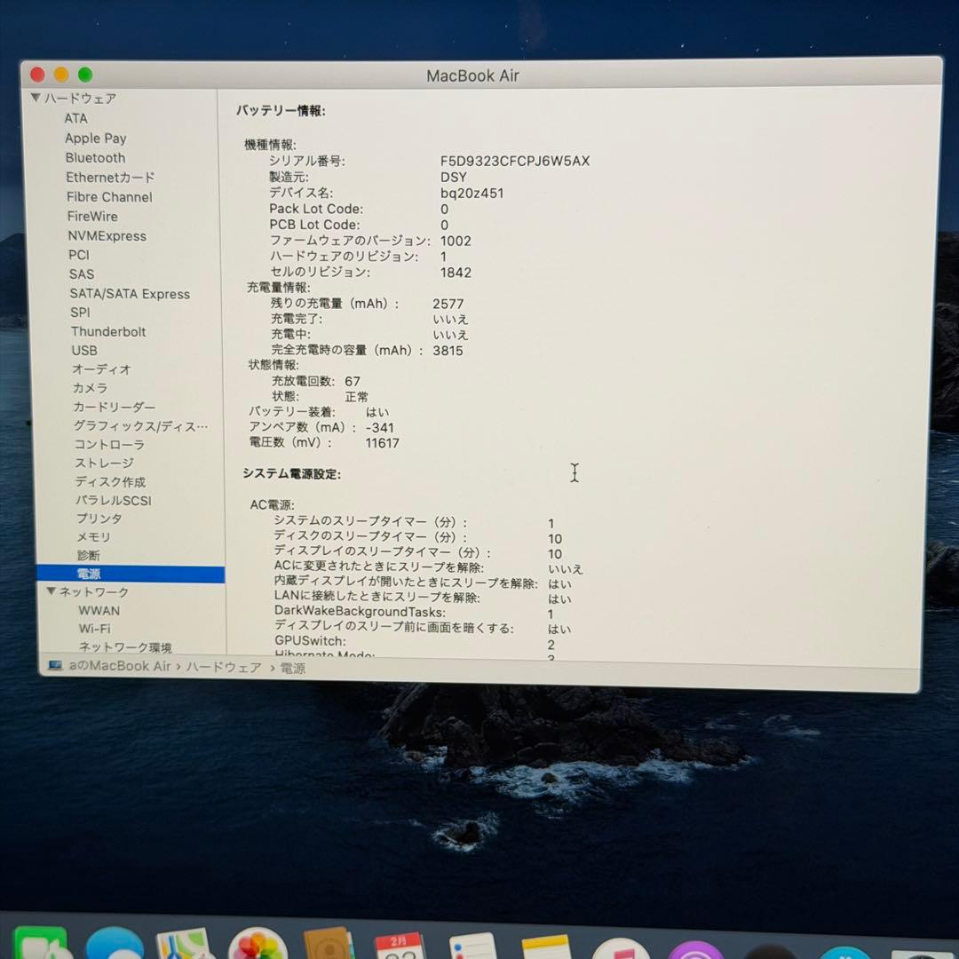Launch the Maps app in the Dock

pos(184,944)
